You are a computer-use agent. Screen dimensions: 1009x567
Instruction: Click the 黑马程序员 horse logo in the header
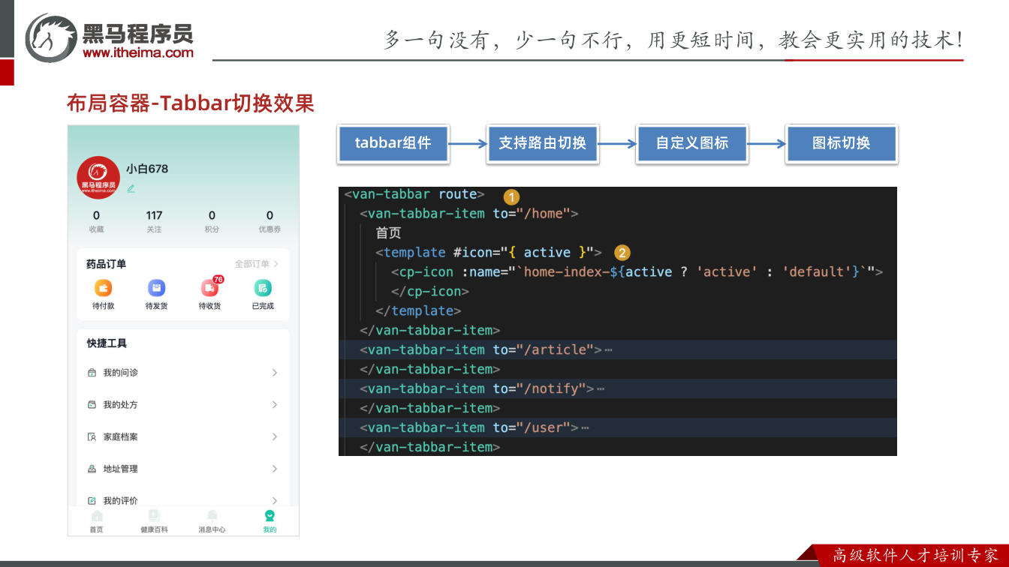(x=50, y=37)
